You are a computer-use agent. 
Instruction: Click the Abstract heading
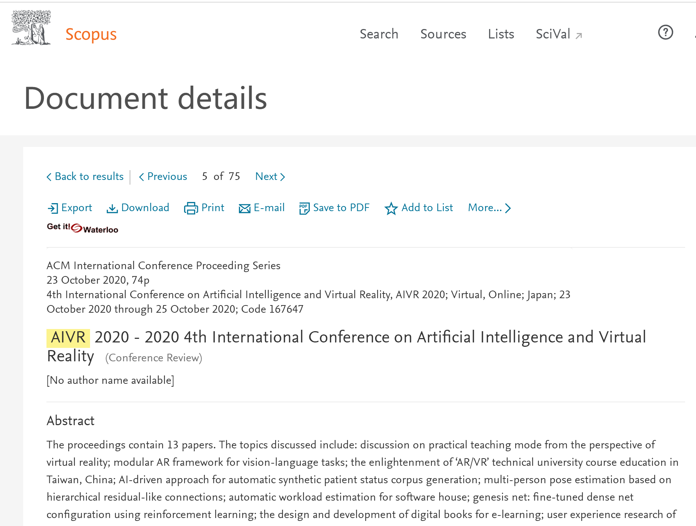coord(70,421)
